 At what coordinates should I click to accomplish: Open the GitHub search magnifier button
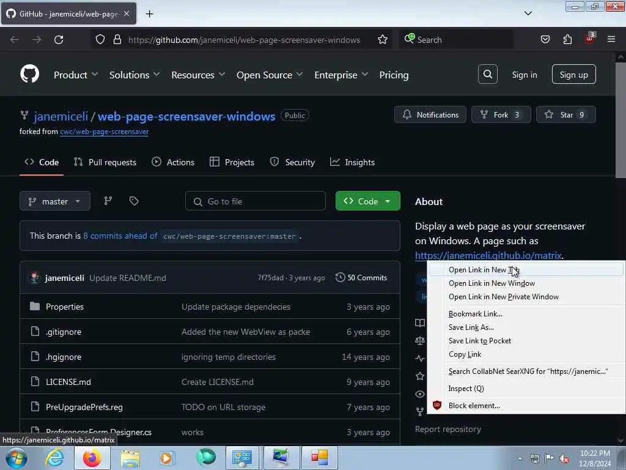tap(487, 74)
